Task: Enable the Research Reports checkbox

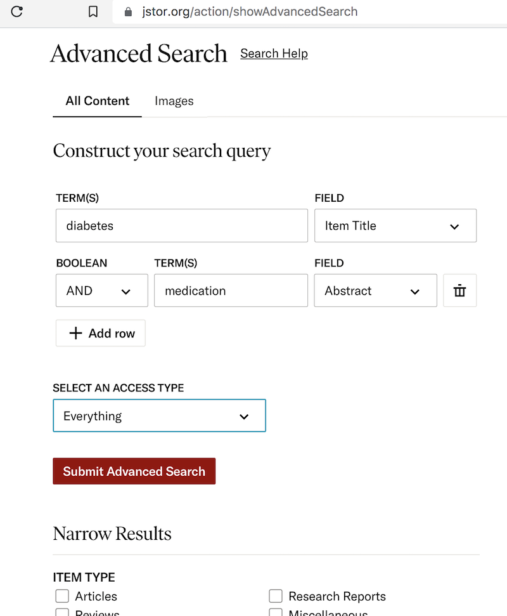Action: coord(276,596)
